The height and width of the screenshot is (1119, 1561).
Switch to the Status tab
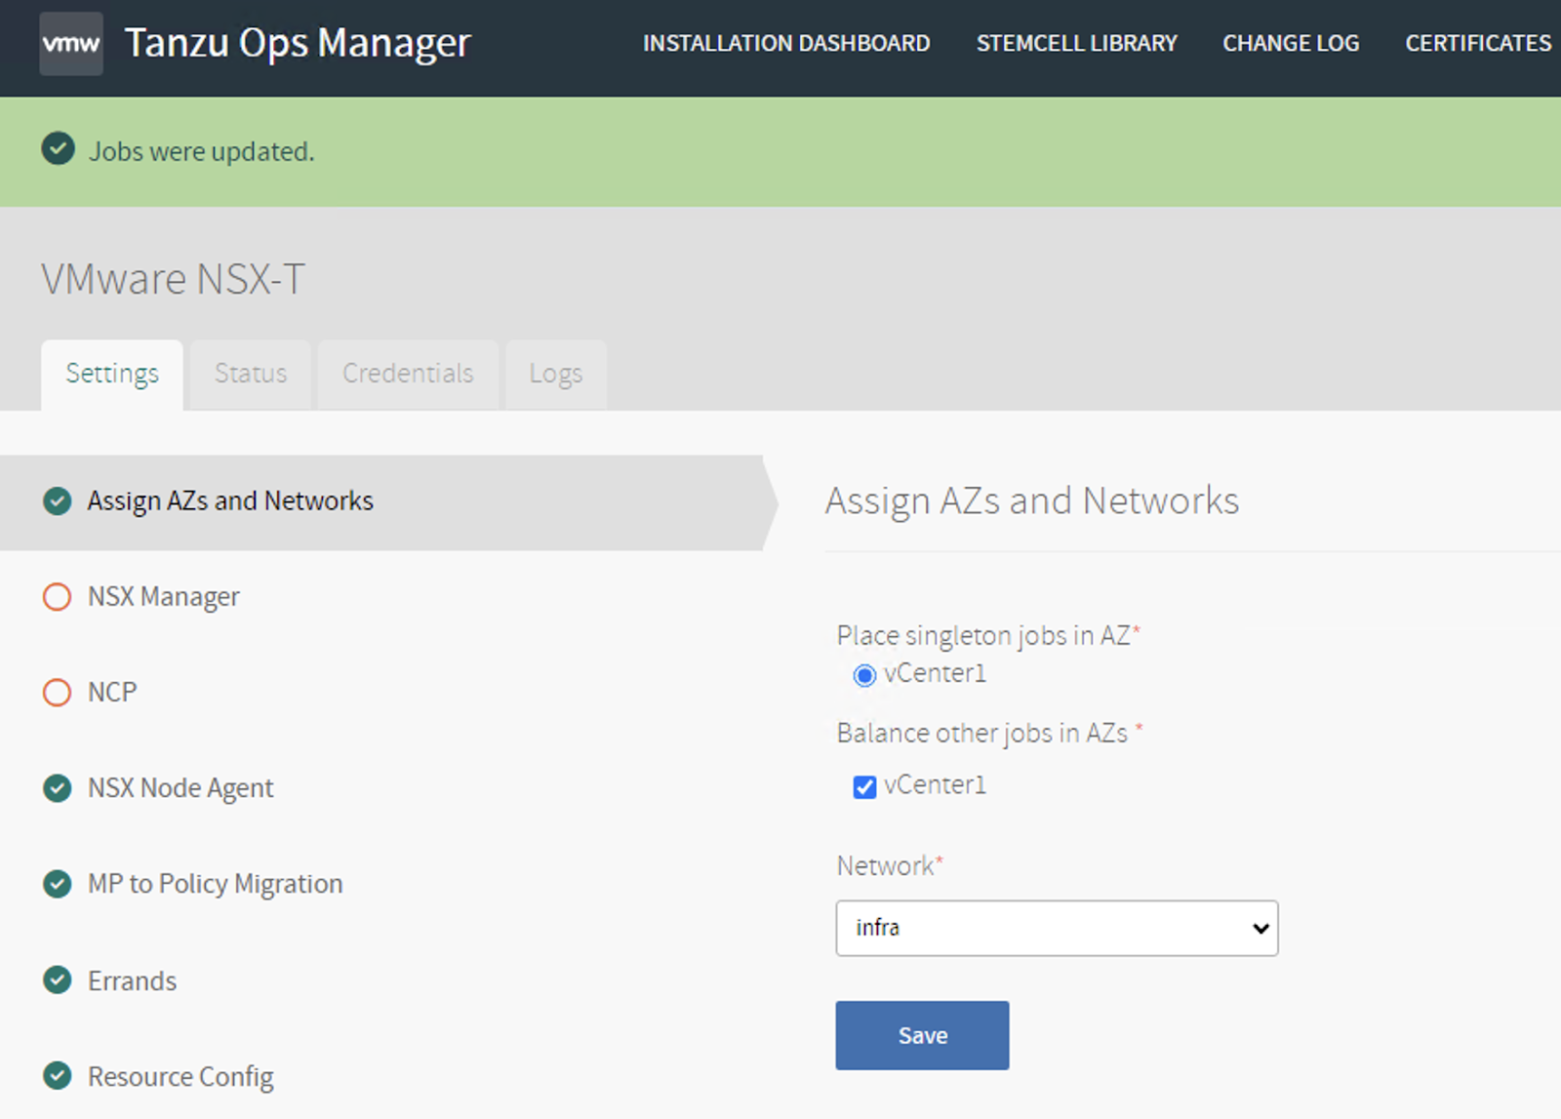coord(251,375)
